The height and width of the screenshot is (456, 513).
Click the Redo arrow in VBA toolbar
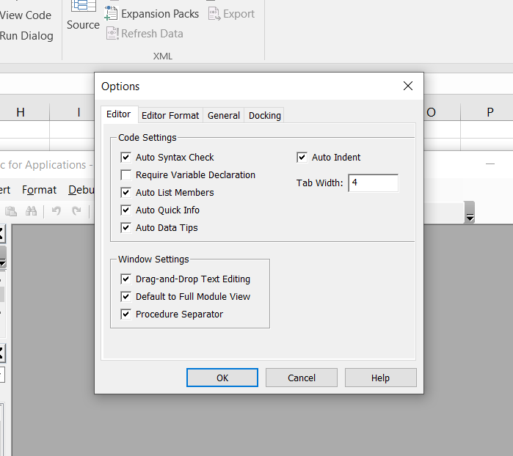point(76,211)
